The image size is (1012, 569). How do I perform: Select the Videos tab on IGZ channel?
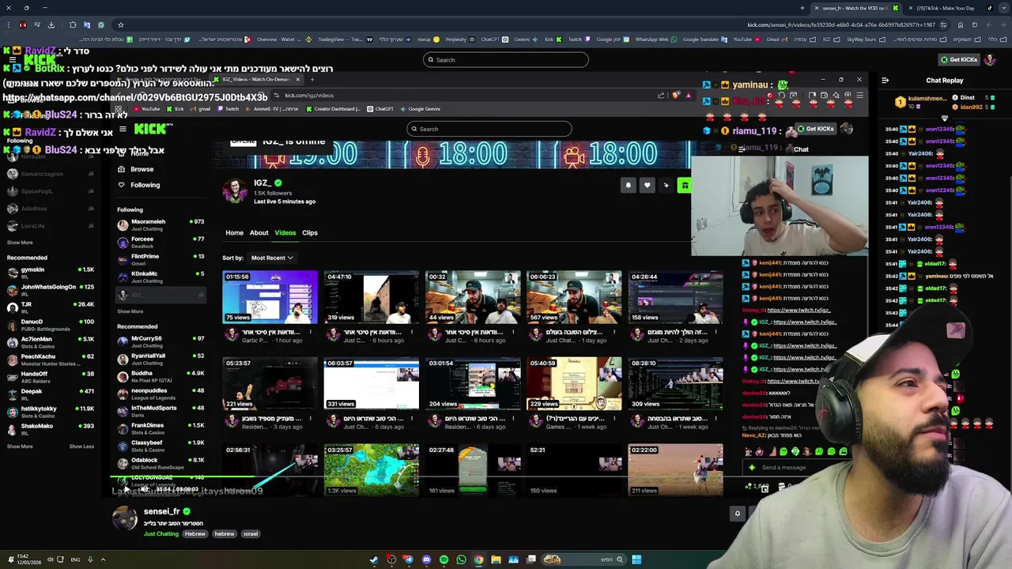coord(285,232)
